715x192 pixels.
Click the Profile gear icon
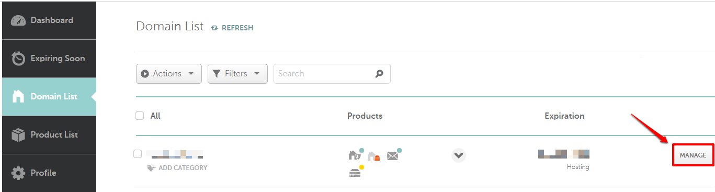pyautogui.click(x=18, y=173)
